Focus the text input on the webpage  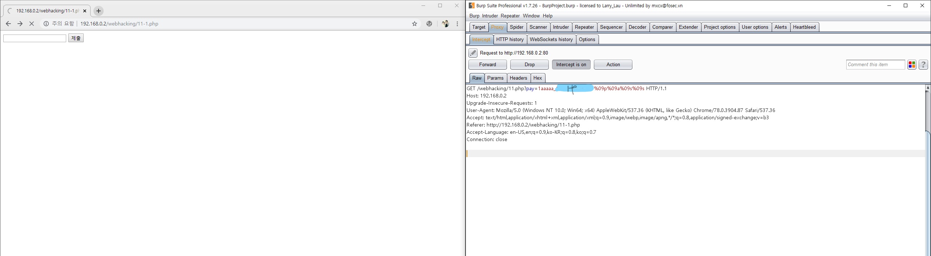[35, 38]
